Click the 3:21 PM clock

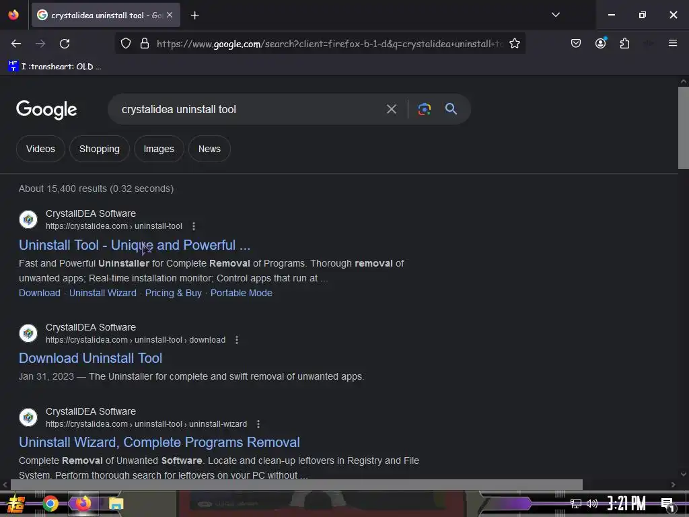626,504
